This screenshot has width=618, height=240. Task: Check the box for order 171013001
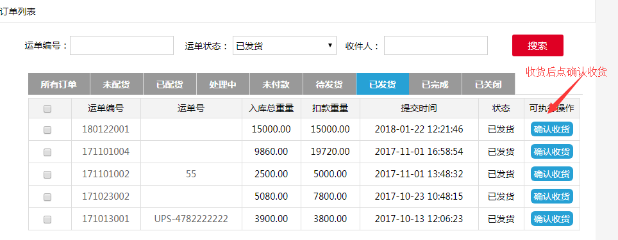click(47, 219)
